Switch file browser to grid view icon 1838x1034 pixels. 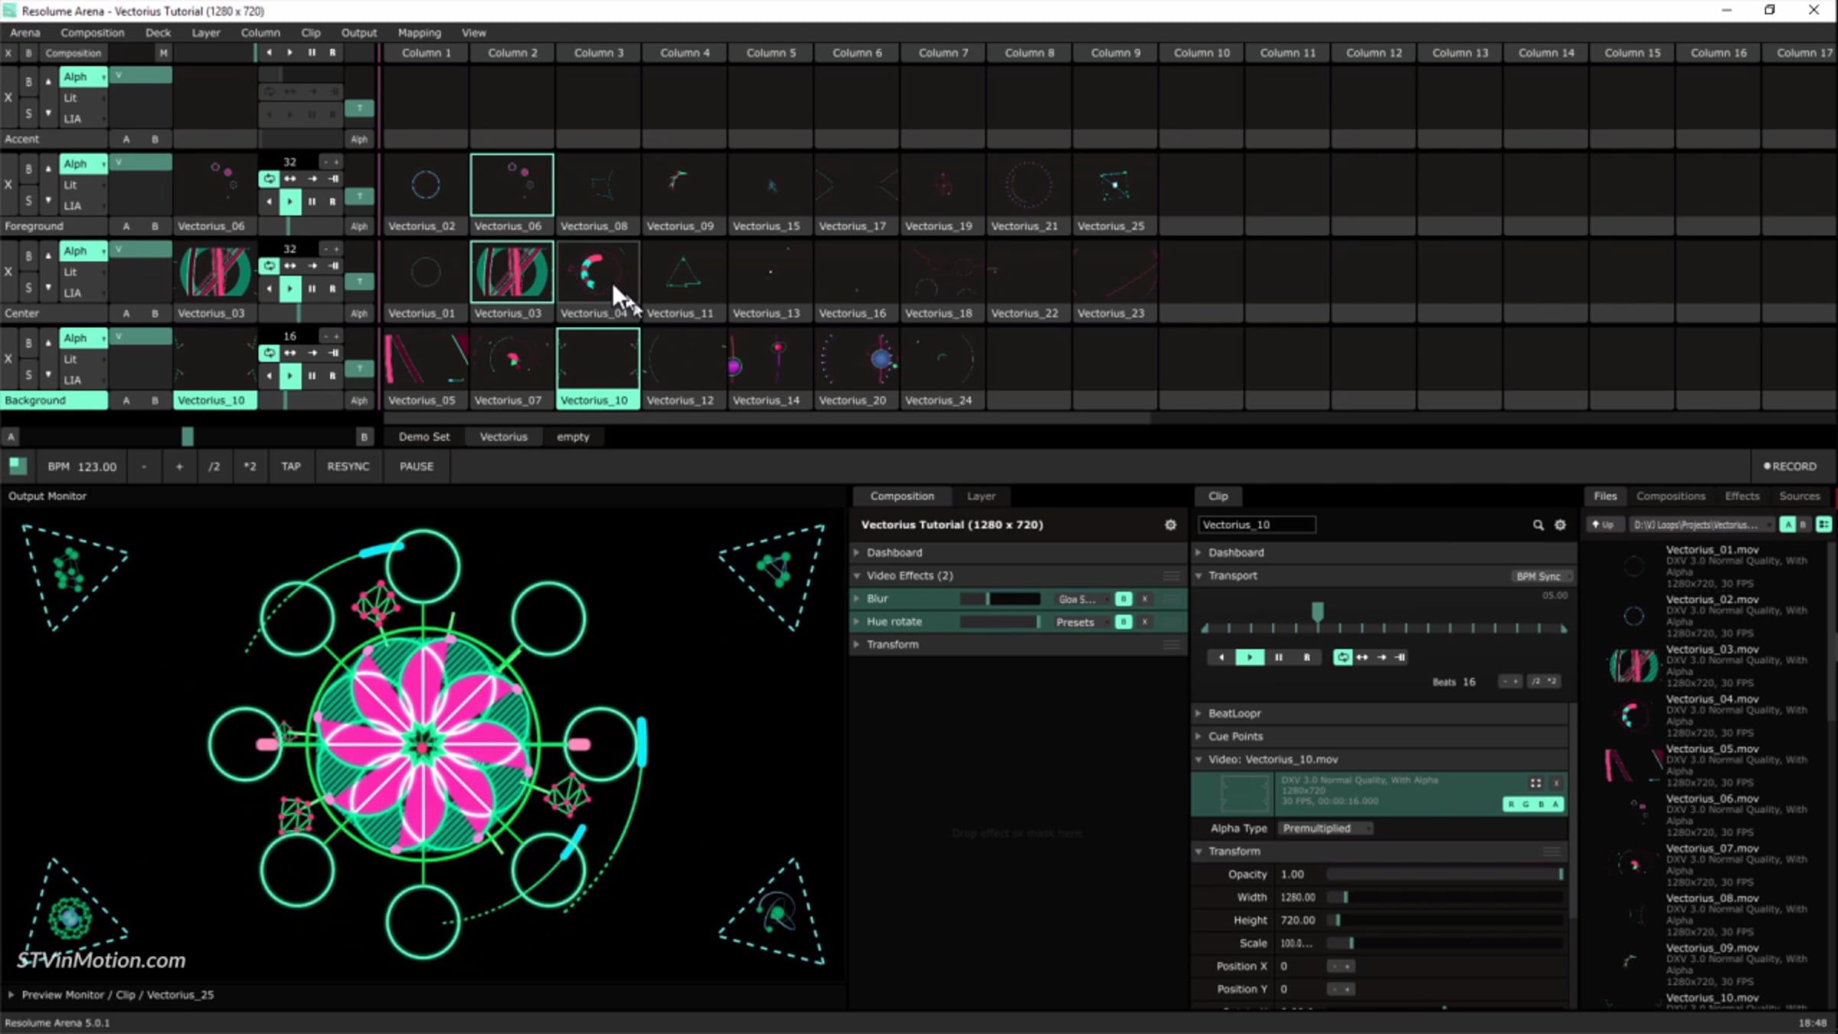(x=1824, y=525)
